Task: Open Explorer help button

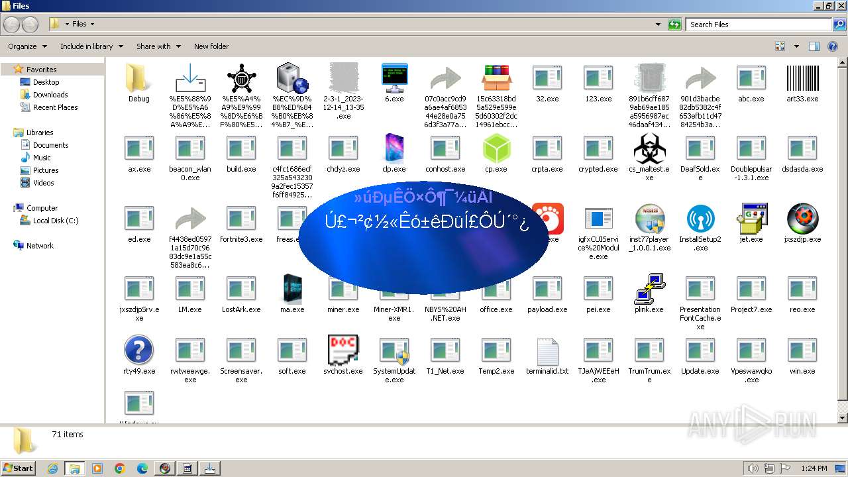Action: click(833, 46)
